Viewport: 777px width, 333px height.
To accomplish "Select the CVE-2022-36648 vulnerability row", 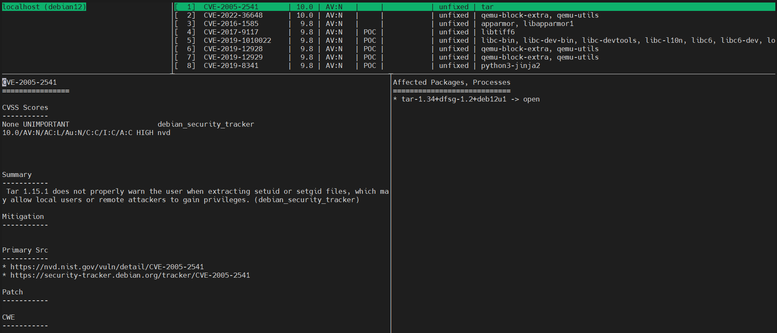I will click(233, 15).
